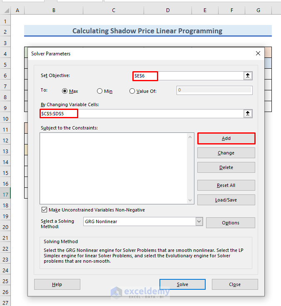
Task: Select column A header in worksheet
Action: tap(17, 10)
